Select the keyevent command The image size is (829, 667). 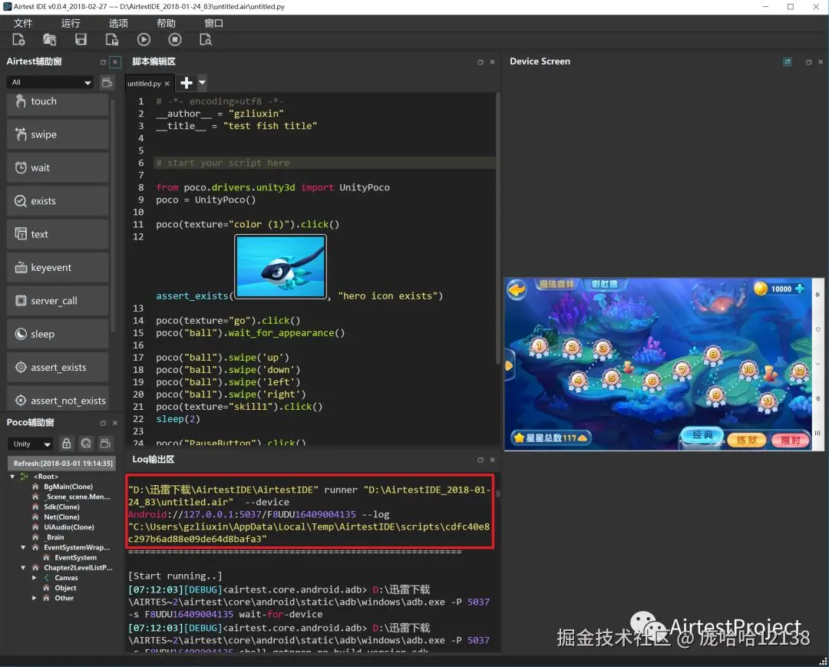pyautogui.click(x=58, y=268)
